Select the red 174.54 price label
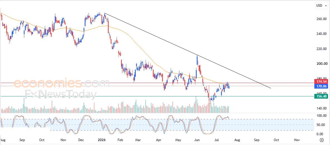Image resolution: width=330 pixels, height=145 pixels. [321, 82]
